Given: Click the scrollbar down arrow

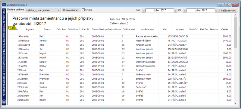Looking at the screenshot, I should coord(235,103).
